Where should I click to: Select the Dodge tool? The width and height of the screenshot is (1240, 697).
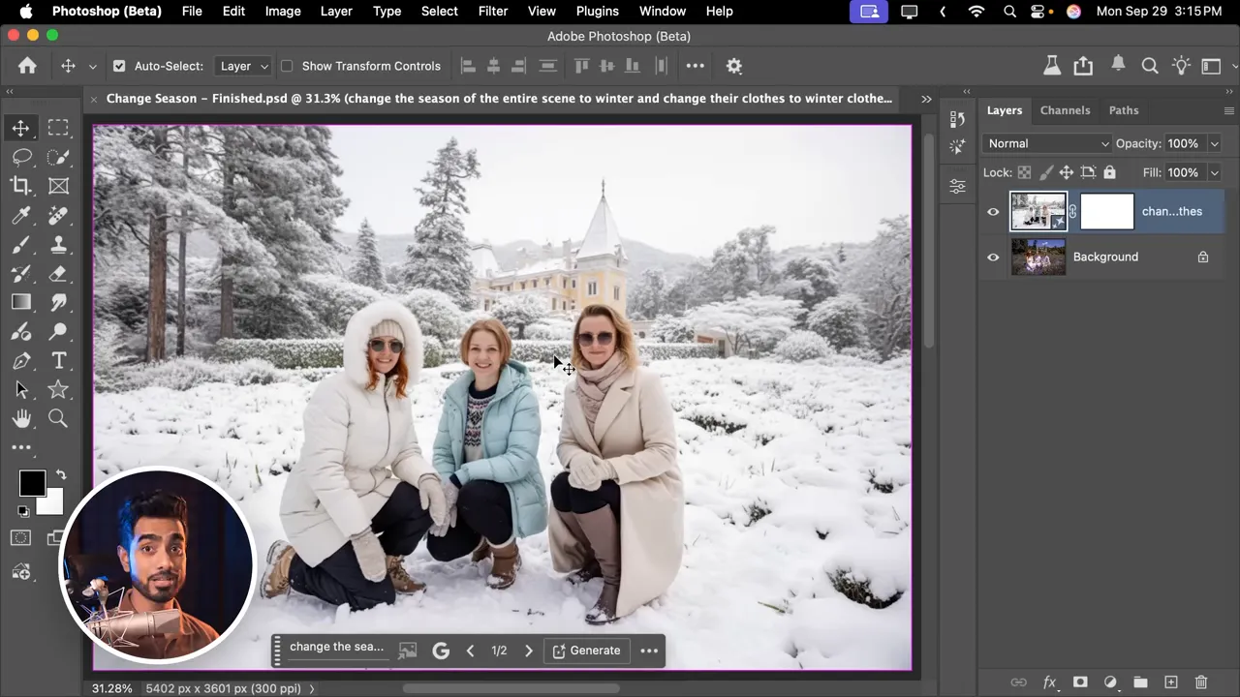tap(58, 331)
